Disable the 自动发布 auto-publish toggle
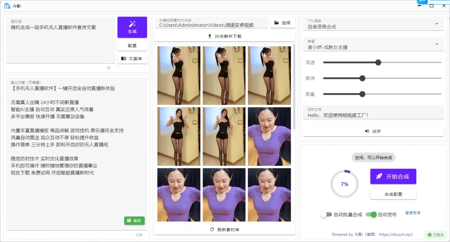The height and width of the screenshot is (242, 450). point(372,215)
